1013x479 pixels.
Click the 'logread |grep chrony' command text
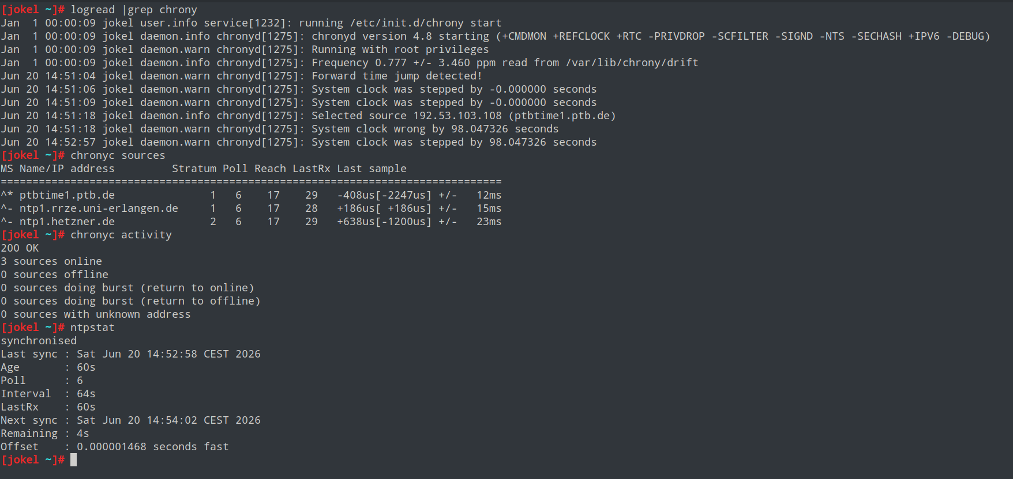(134, 10)
